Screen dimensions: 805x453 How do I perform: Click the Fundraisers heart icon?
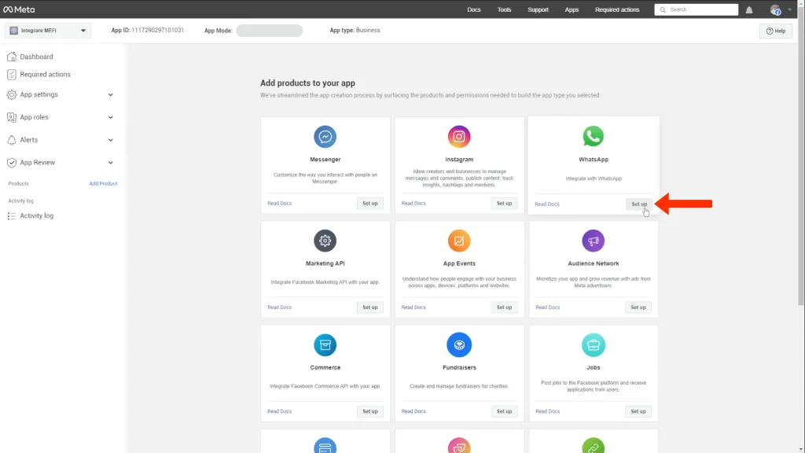coord(459,344)
